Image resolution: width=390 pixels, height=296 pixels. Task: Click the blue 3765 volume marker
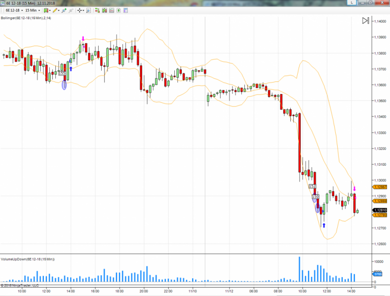click(377, 274)
